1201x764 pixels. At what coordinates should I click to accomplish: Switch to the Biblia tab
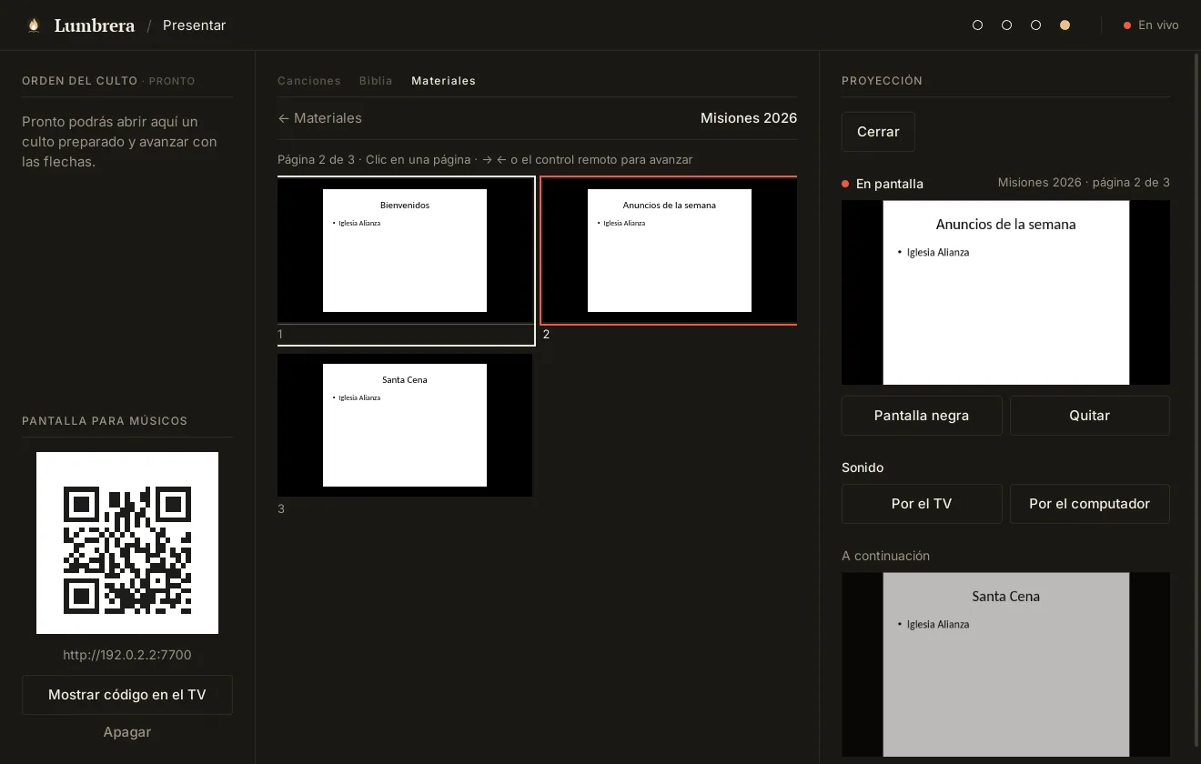click(x=376, y=81)
